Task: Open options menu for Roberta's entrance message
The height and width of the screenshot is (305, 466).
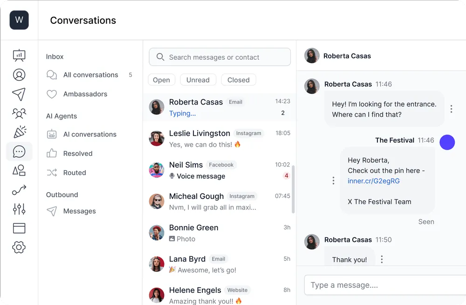Action: point(451,109)
